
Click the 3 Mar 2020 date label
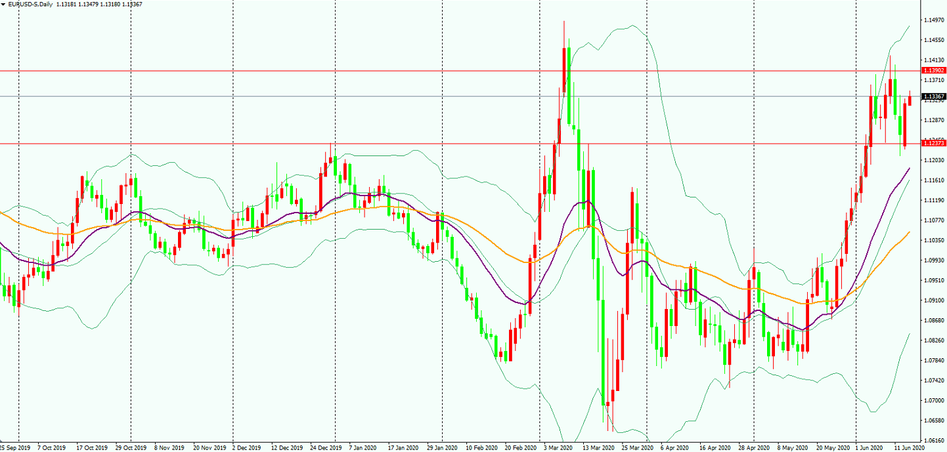[x=558, y=447]
